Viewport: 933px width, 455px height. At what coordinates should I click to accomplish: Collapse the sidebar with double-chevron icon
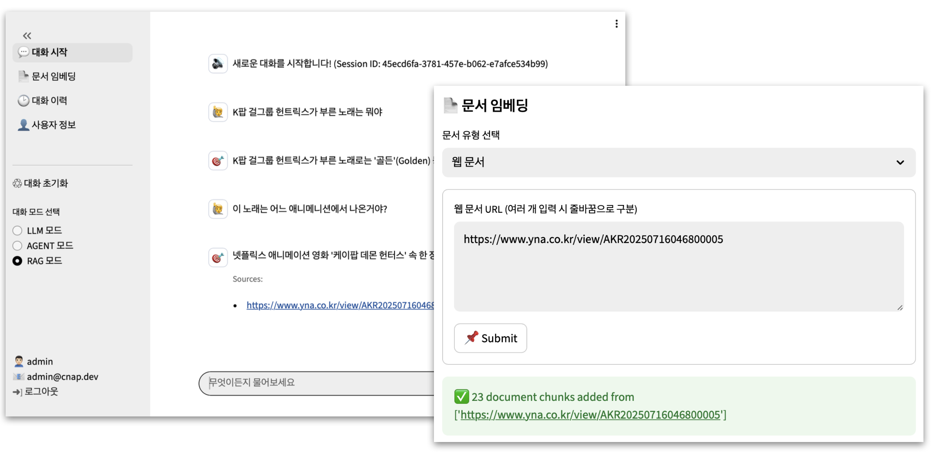coord(27,36)
